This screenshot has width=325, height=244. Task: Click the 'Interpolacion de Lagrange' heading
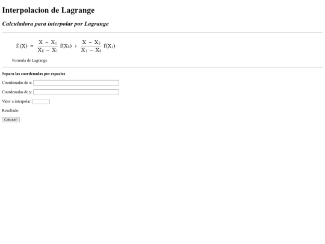(x=48, y=10)
